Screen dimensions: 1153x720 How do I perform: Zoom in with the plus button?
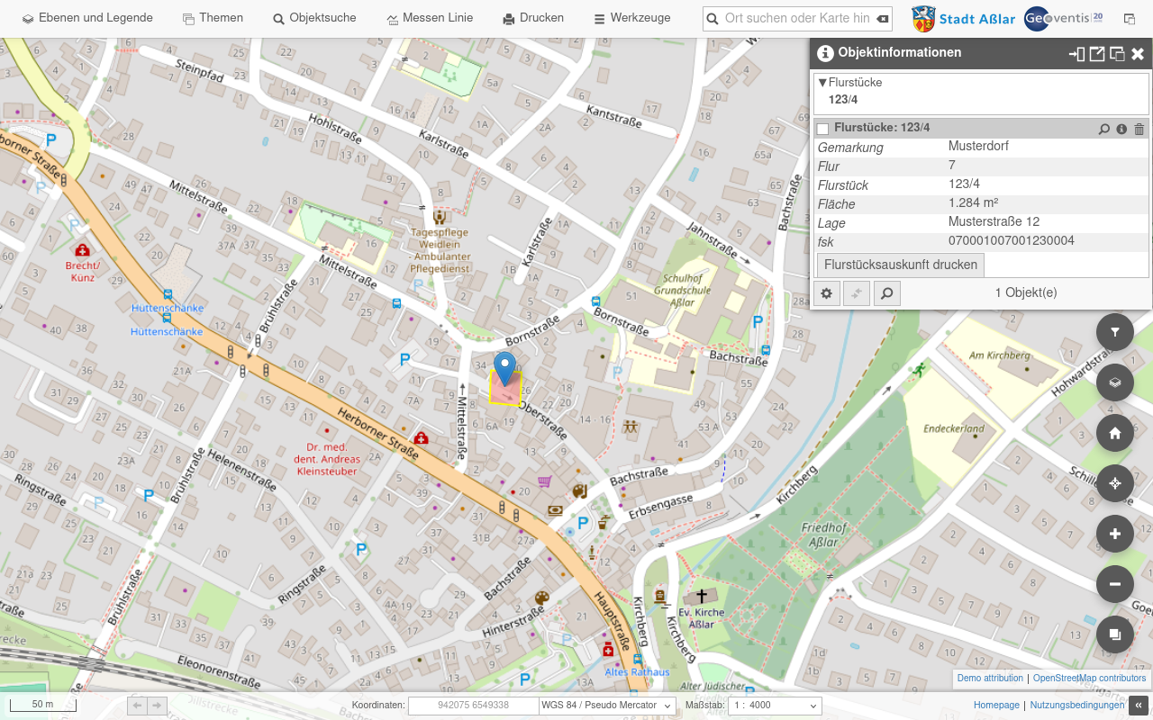1114,534
